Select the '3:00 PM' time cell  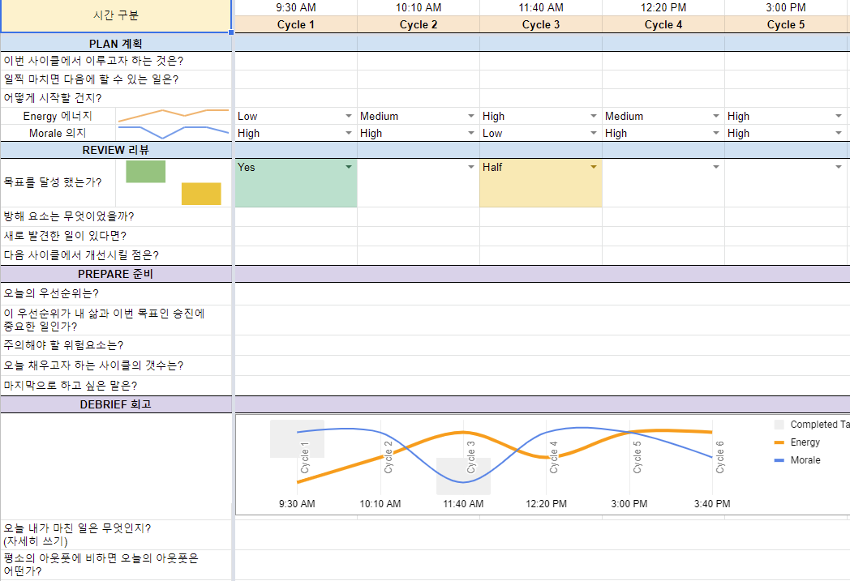786,7
